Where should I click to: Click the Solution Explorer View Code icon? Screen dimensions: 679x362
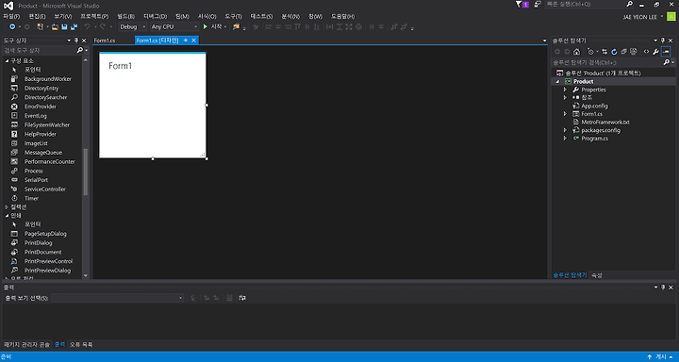coord(646,52)
